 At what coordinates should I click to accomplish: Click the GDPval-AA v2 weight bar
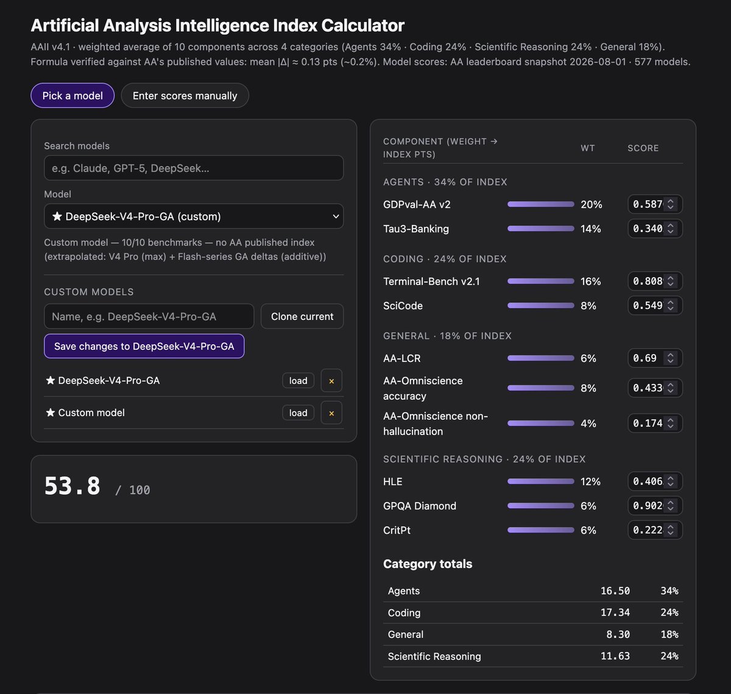(541, 204)
